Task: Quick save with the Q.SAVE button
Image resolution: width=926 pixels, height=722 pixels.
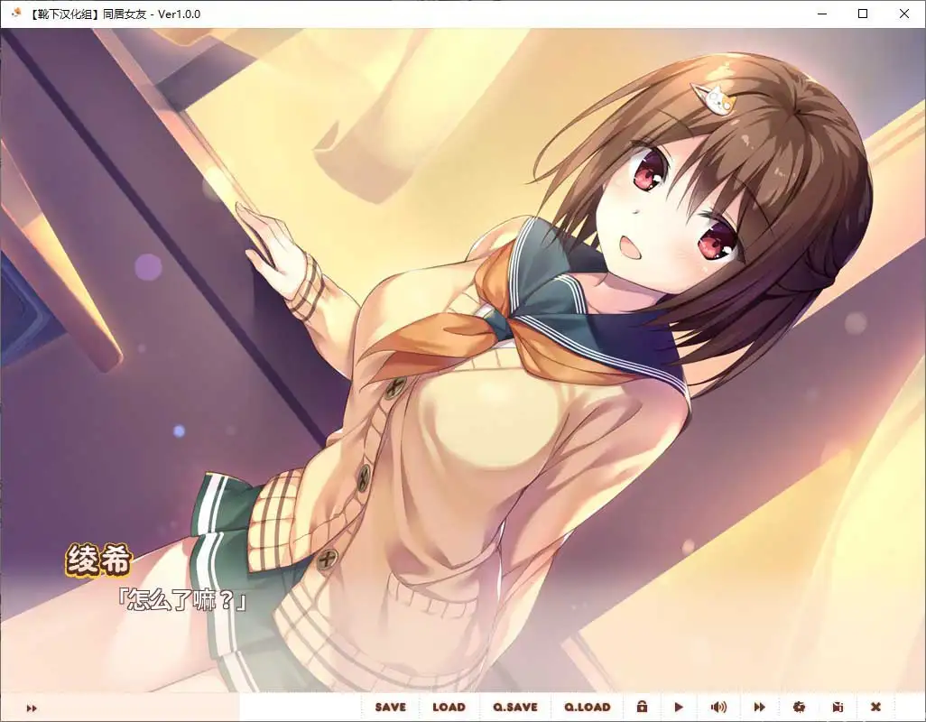Action: click(x=514, y=707)
